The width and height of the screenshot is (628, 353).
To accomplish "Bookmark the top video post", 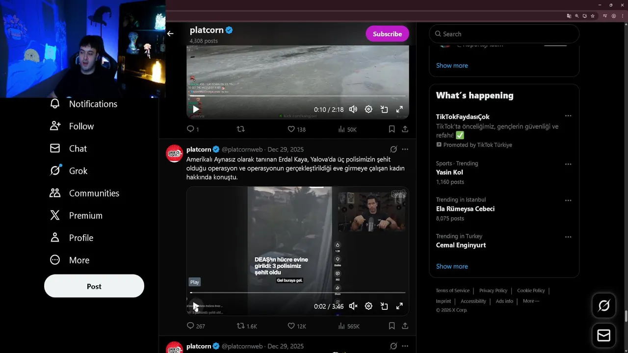I will (392, 129).
